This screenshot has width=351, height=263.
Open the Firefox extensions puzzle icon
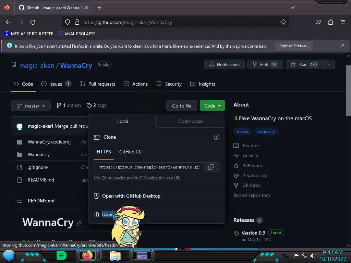[x=330, y=22]
